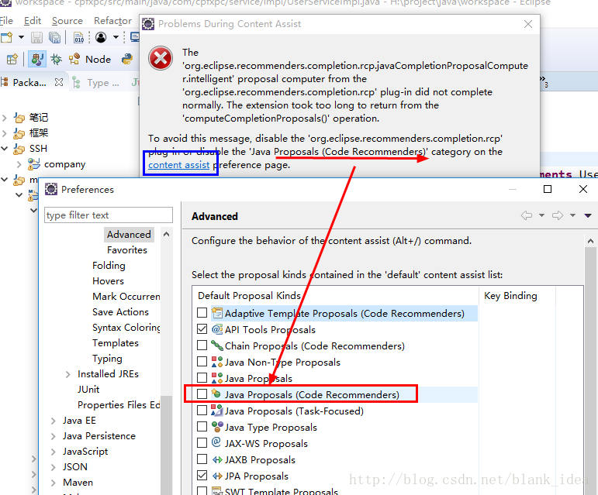Enable Java Type Proposals checkbox

pyautogui.click(x=202, y=427)
